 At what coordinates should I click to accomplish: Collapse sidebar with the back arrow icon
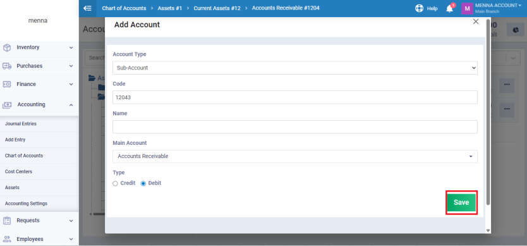(87, 8)
